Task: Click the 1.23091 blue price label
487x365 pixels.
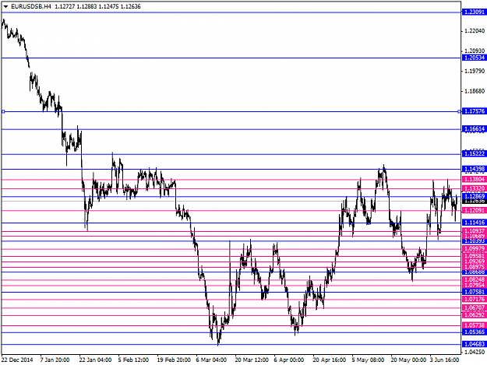Action: (x=474, y=12)
